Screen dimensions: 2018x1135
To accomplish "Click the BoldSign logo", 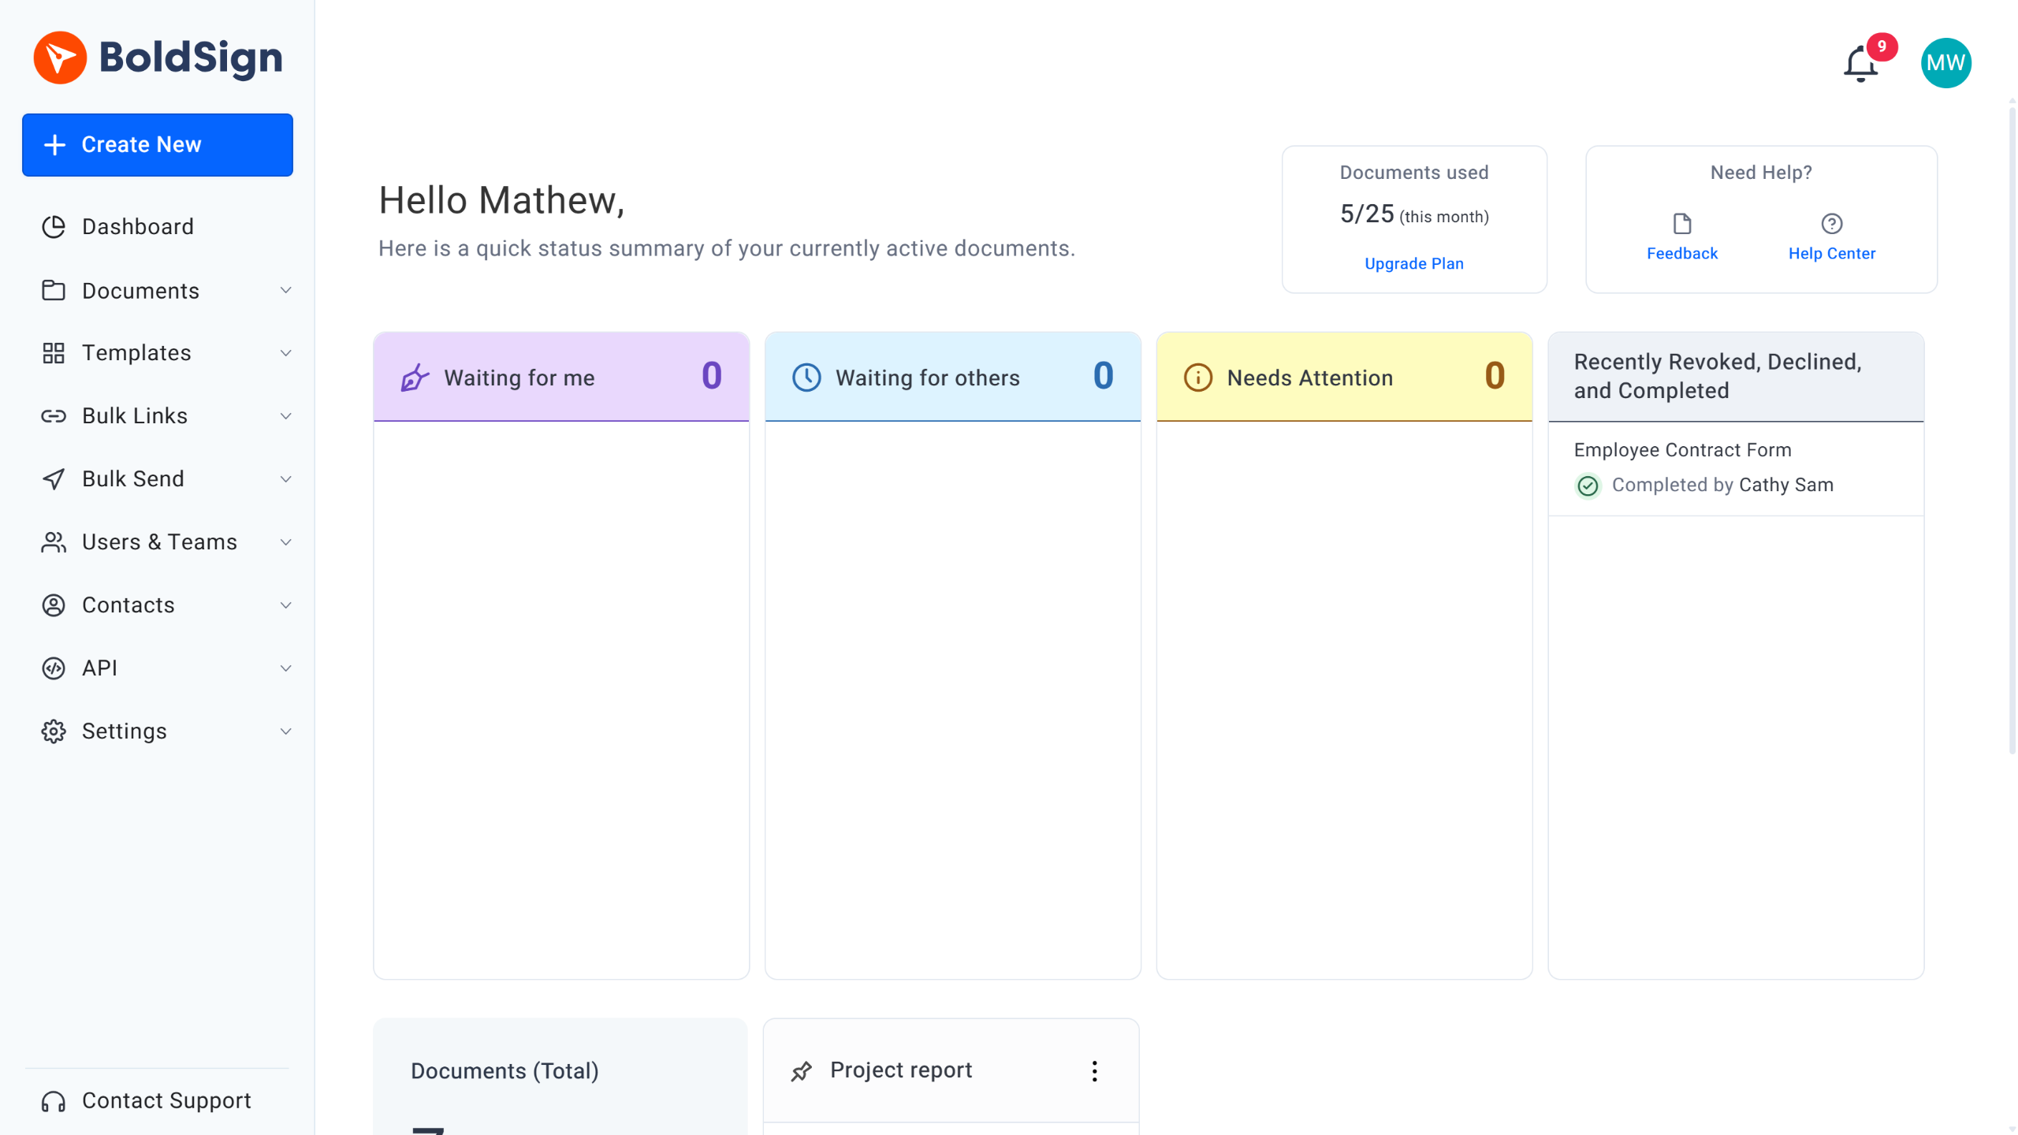I will [x=158, y=58].
